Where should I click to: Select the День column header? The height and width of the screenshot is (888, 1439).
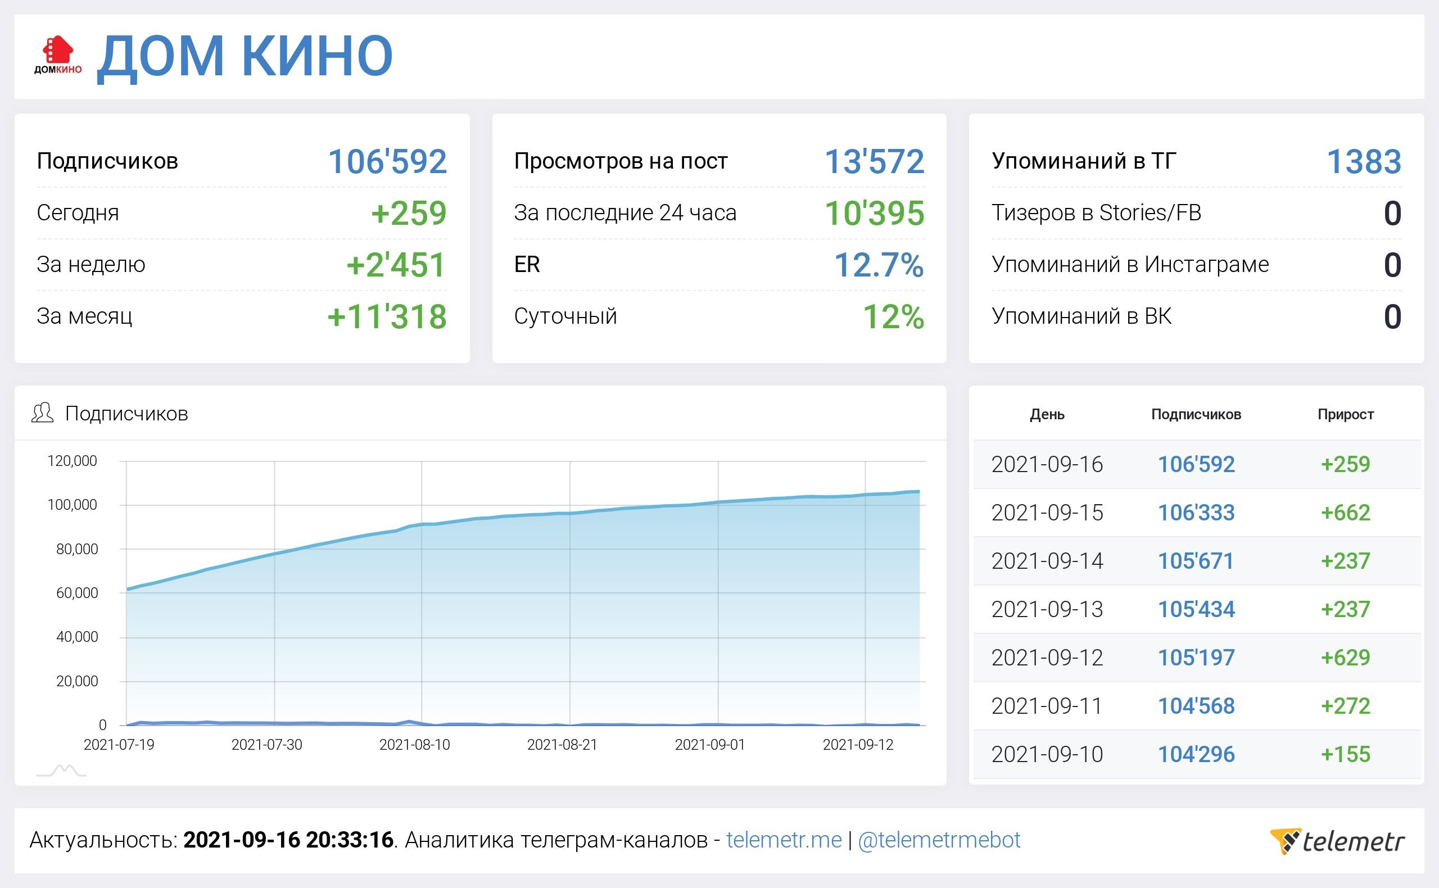[x=1047, y=415]
